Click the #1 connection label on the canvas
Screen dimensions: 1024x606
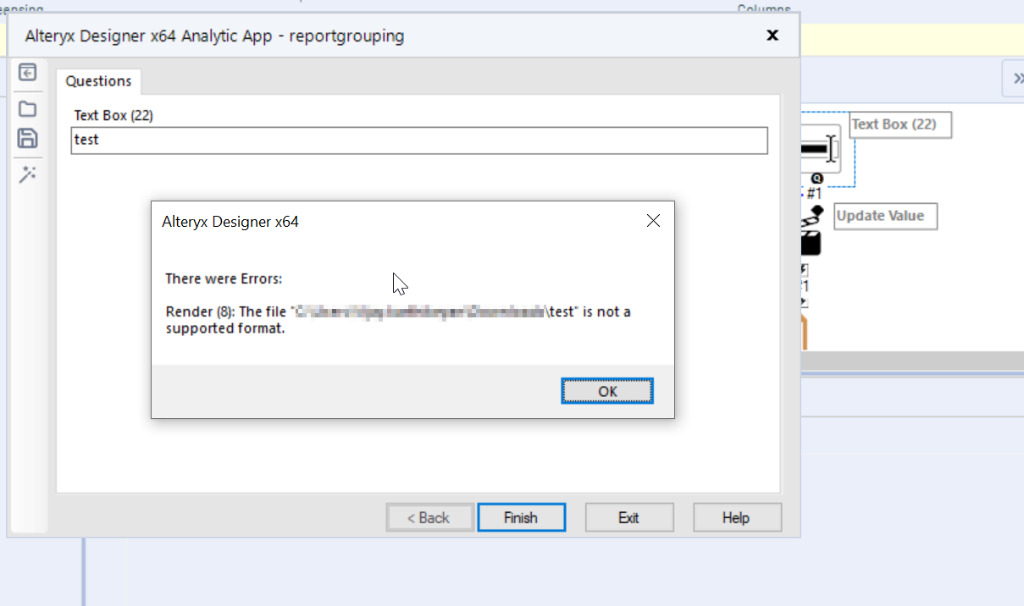[812, 193]
